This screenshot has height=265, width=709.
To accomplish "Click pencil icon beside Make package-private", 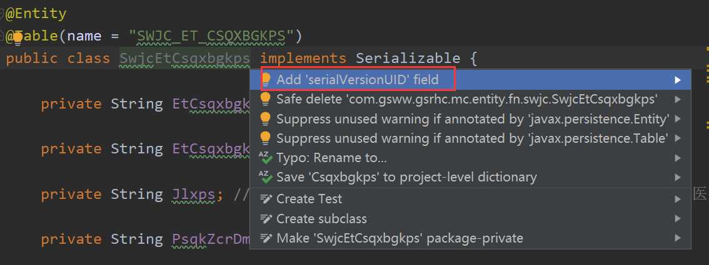I will pyautogui.click(x=266, y=238).
